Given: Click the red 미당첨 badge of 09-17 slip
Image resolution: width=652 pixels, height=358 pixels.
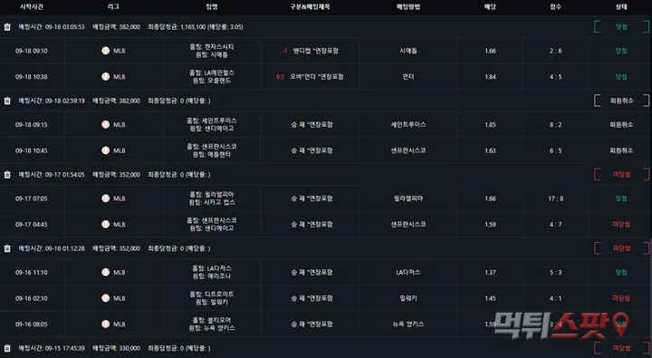Looking at the screenshot, I should 621,175.
